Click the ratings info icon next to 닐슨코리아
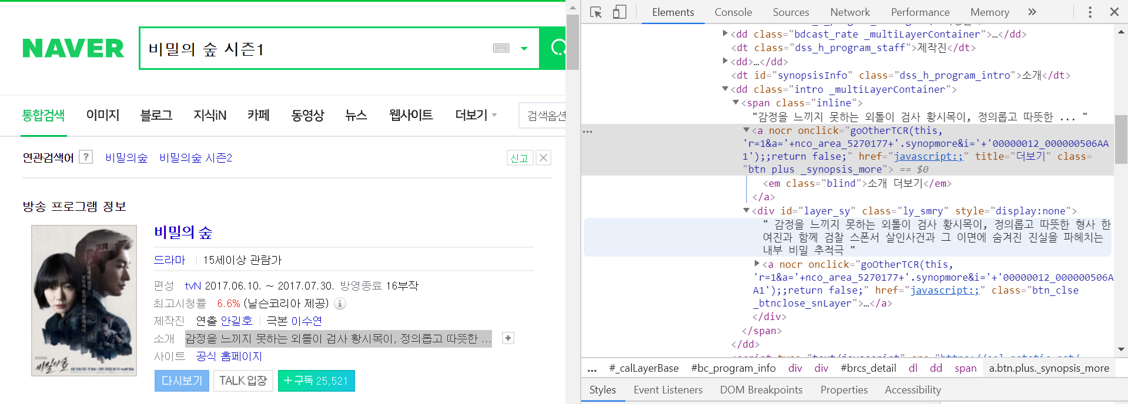 click(x=340, y=304)
